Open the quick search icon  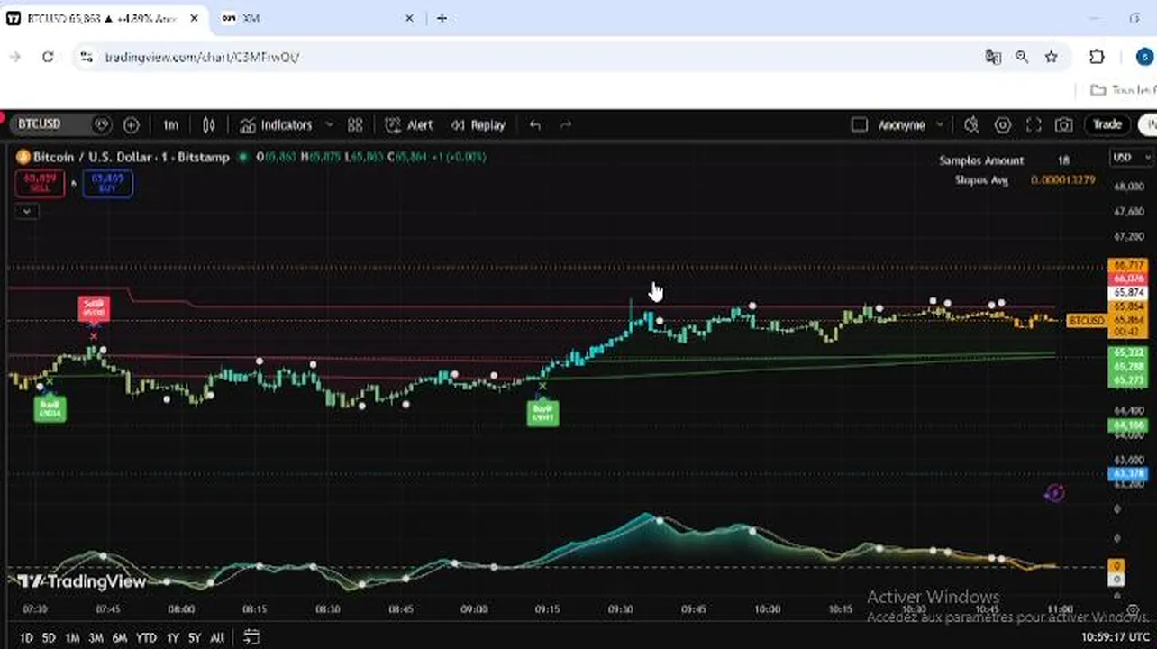pos(971,125)
